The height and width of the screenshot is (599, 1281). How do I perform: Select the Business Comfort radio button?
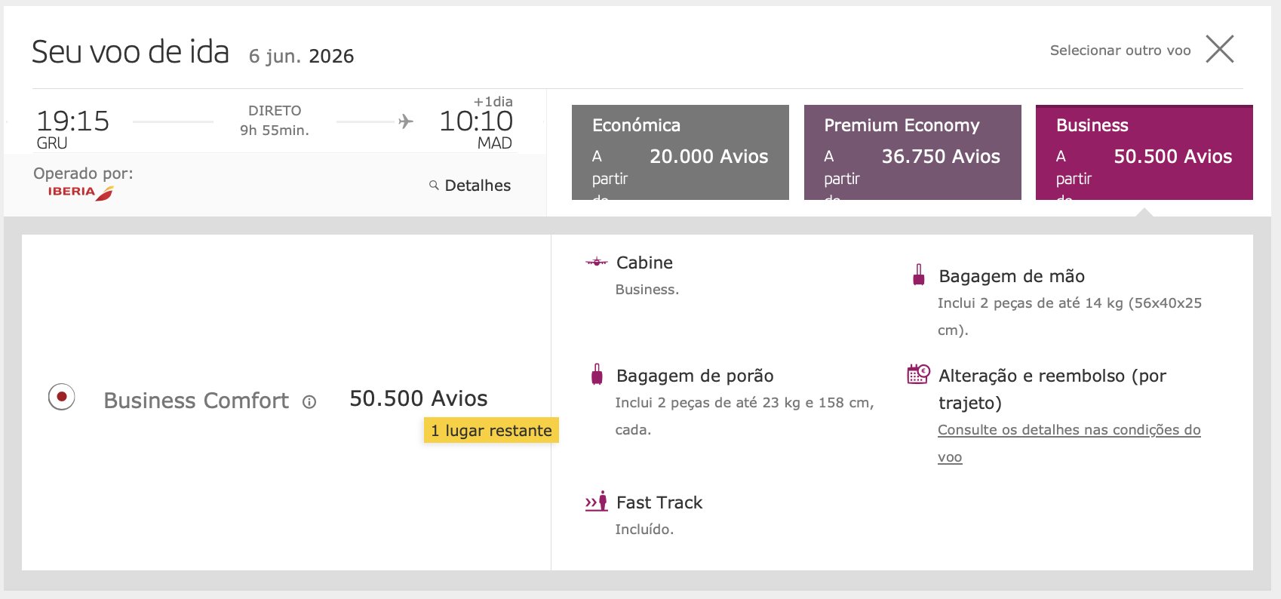[61, 396]
